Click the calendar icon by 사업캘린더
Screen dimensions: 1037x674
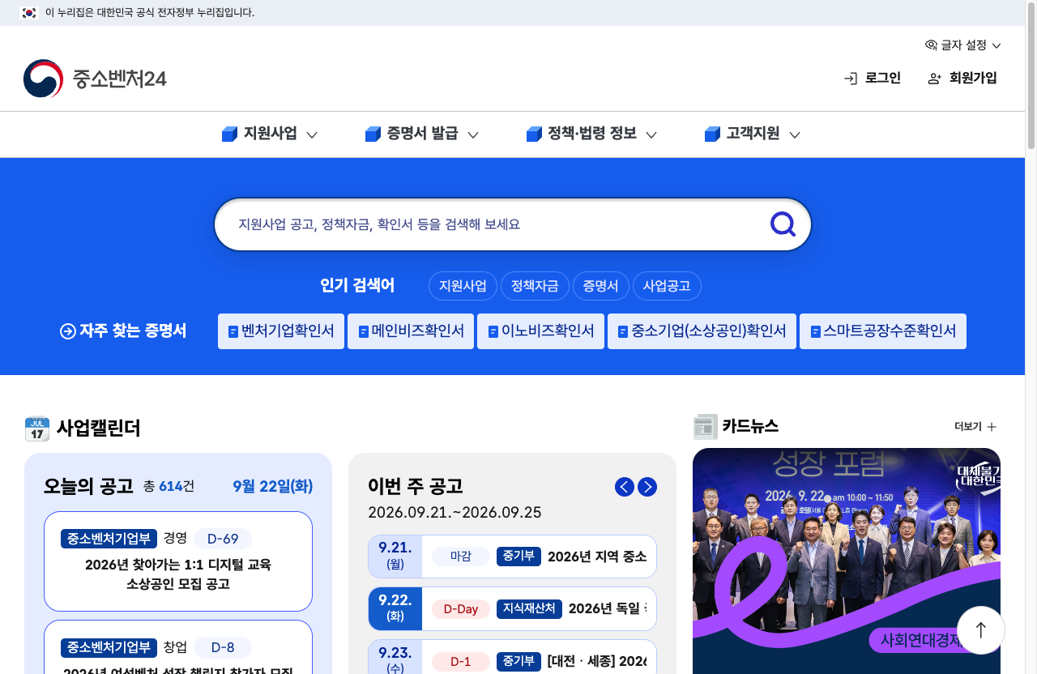[x=37, y=429]
